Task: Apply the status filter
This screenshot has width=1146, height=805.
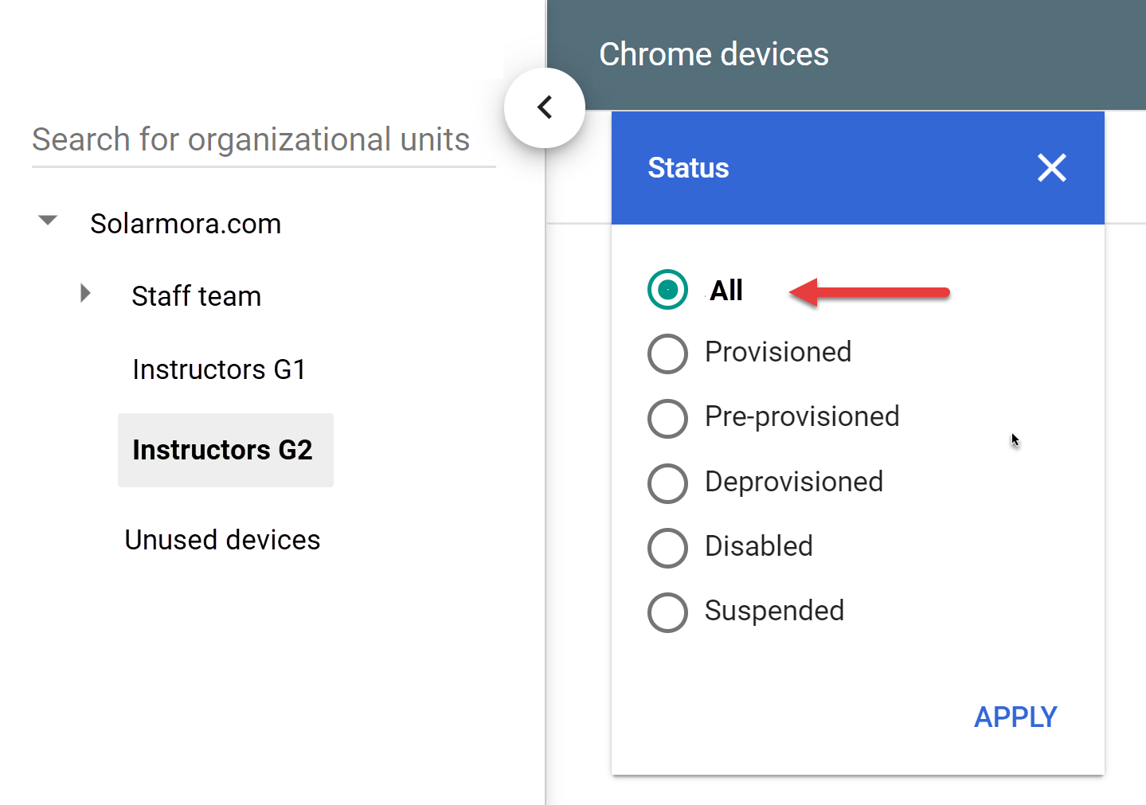Action: pos(1015,717)
